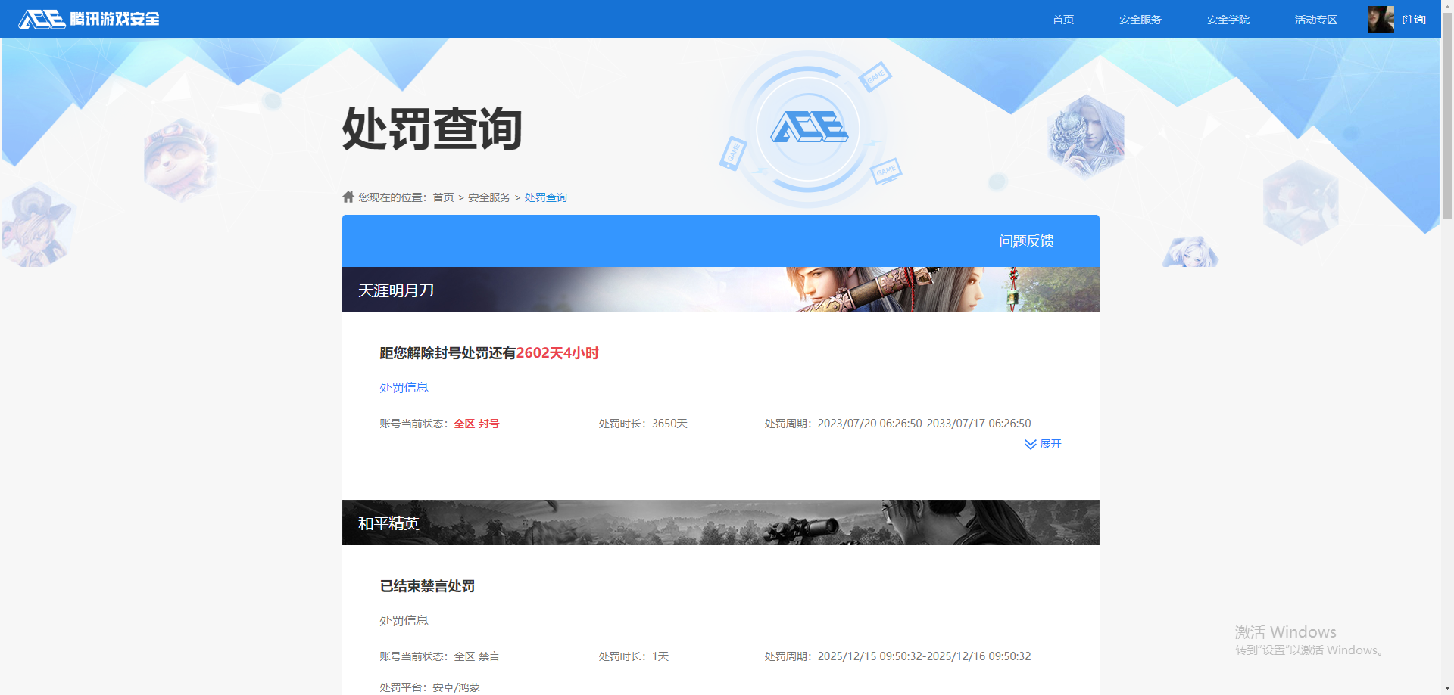
Task: Click the 天涯明月刀 game banner
Action: (x=721, y=290)
